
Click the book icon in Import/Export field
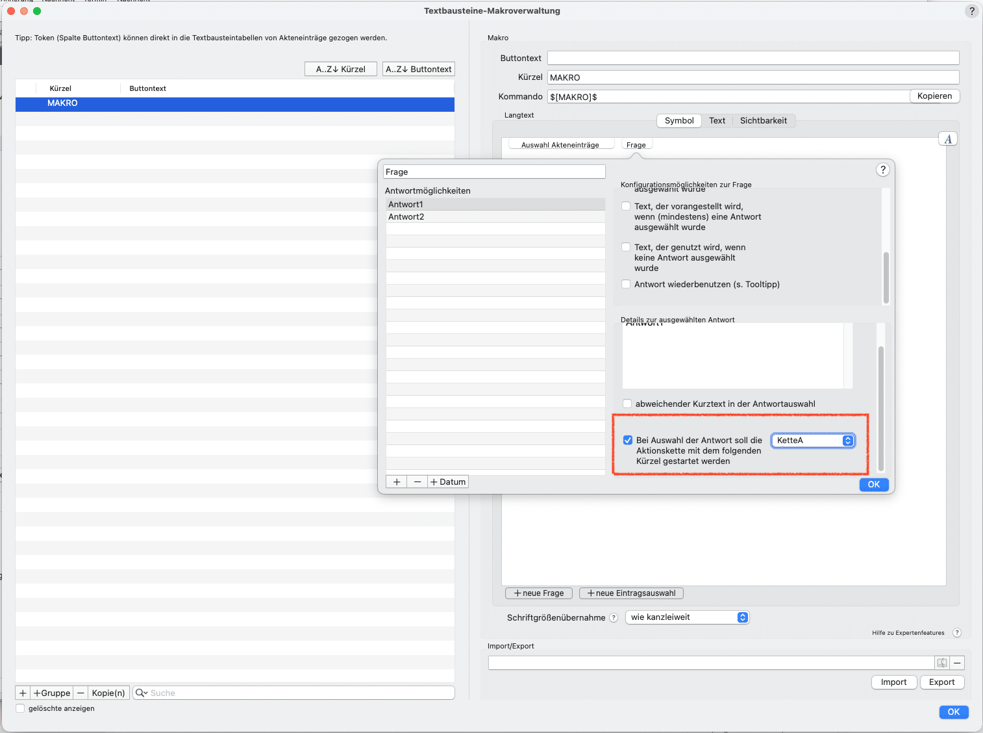click(x=941, y=663)
